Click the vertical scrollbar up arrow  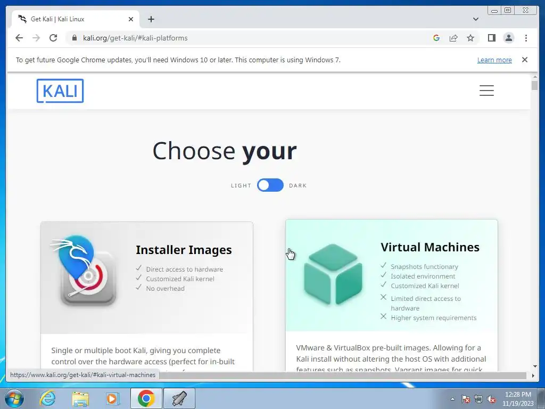(x=534, y=77)
